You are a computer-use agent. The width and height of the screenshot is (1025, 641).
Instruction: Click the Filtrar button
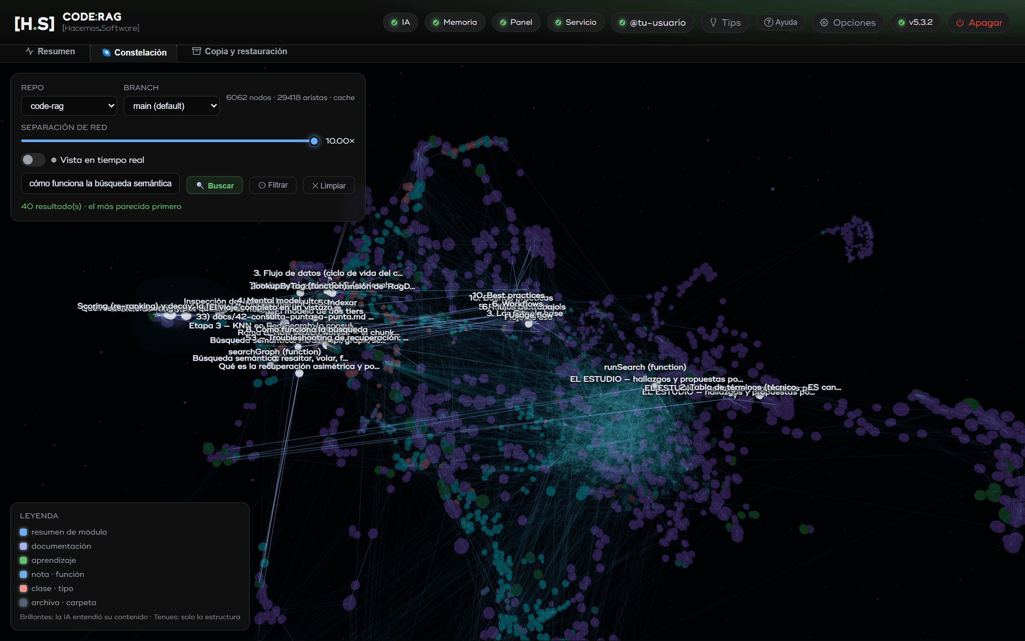(273, 185)
